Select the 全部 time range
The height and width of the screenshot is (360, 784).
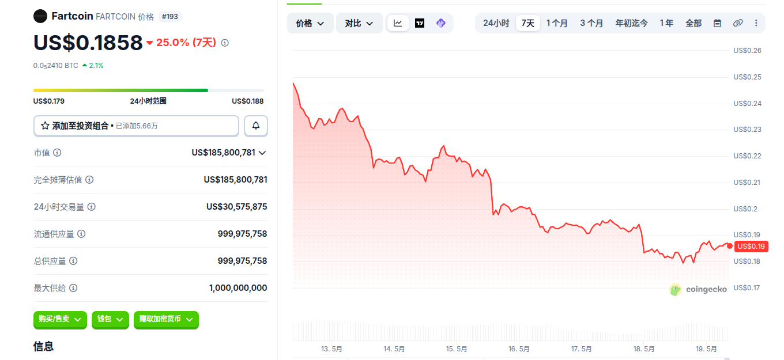tap(693, 23)
